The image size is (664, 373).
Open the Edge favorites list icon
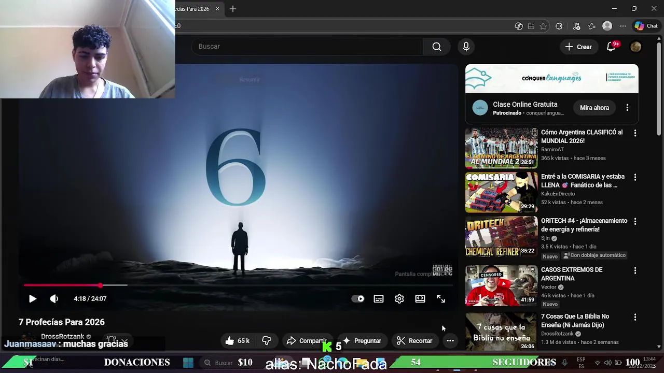[x=592, y=26]
